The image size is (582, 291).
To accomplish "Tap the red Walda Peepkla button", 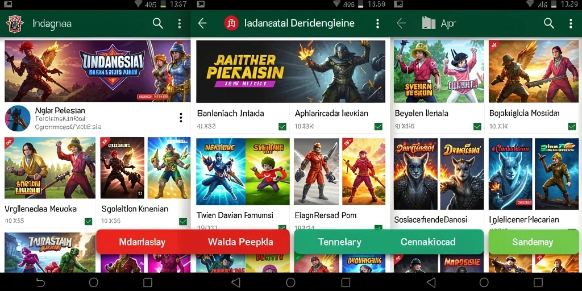I will [x=240, y=242].
